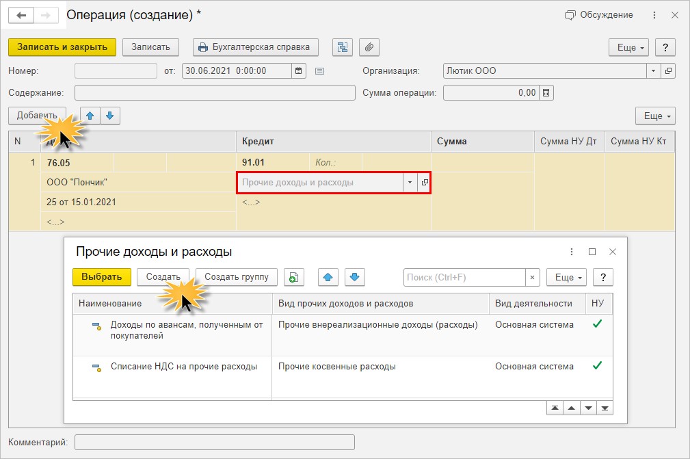Jump to the first list item arrow

[x=555, y=408]
